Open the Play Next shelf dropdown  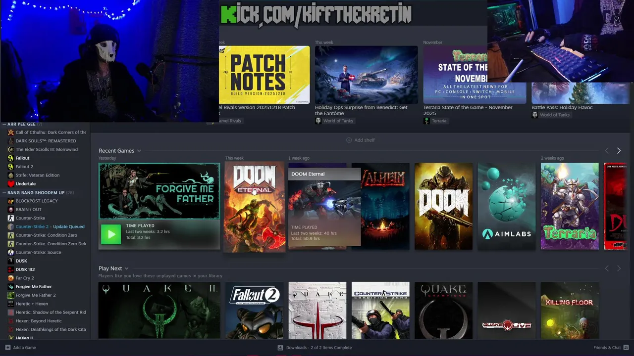coord(127,268)
